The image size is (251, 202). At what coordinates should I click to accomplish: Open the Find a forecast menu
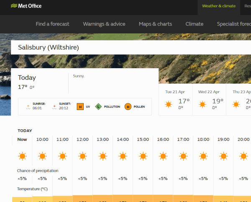[52, 24]
